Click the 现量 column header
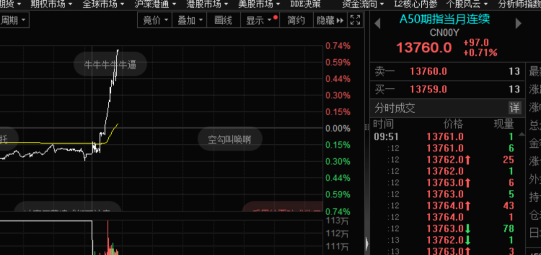This screenshot has height=255, width=541. (x=504, y=123)
